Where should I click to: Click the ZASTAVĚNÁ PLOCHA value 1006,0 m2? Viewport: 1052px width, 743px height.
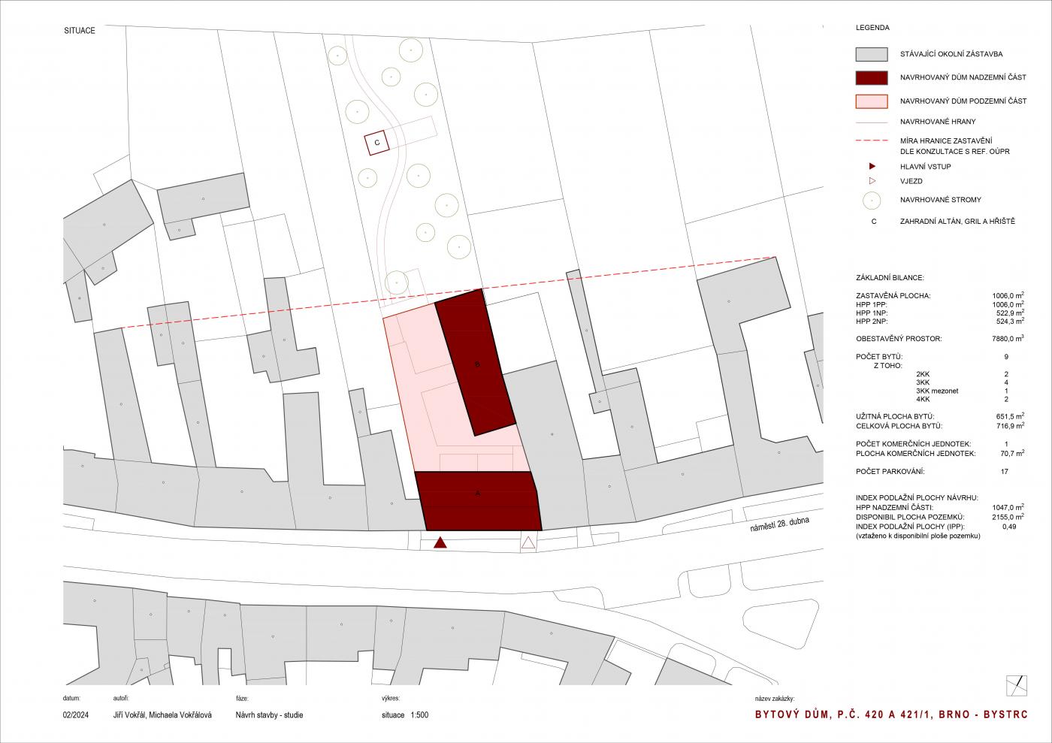tap(1008, 295)
